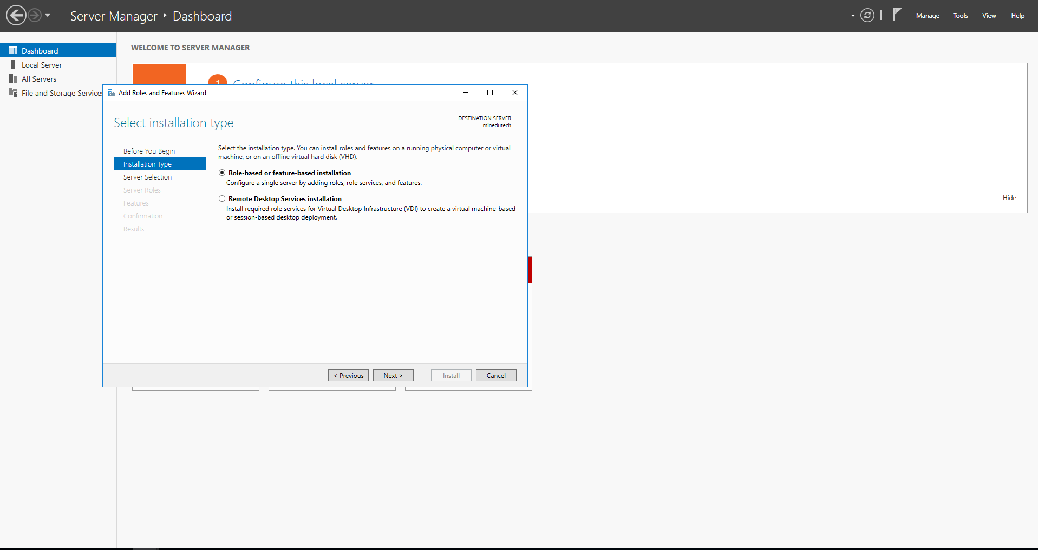The height and width of the screenshot is (550, 1038).
Task: Click File and Storage Services icon
Action: 13,93
